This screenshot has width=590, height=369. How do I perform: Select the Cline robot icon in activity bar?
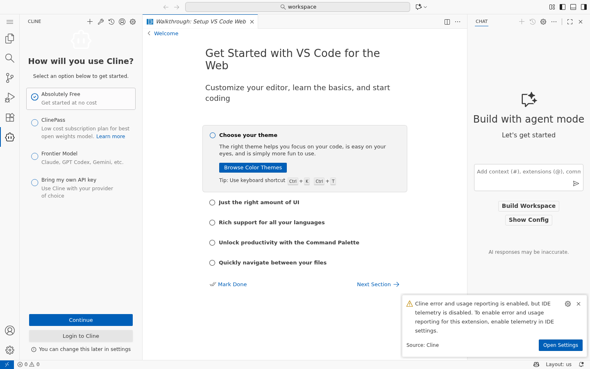(x=10, y=137)
